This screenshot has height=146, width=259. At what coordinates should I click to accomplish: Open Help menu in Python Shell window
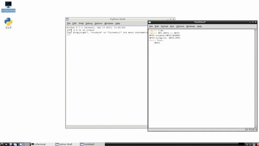[117, 24]
